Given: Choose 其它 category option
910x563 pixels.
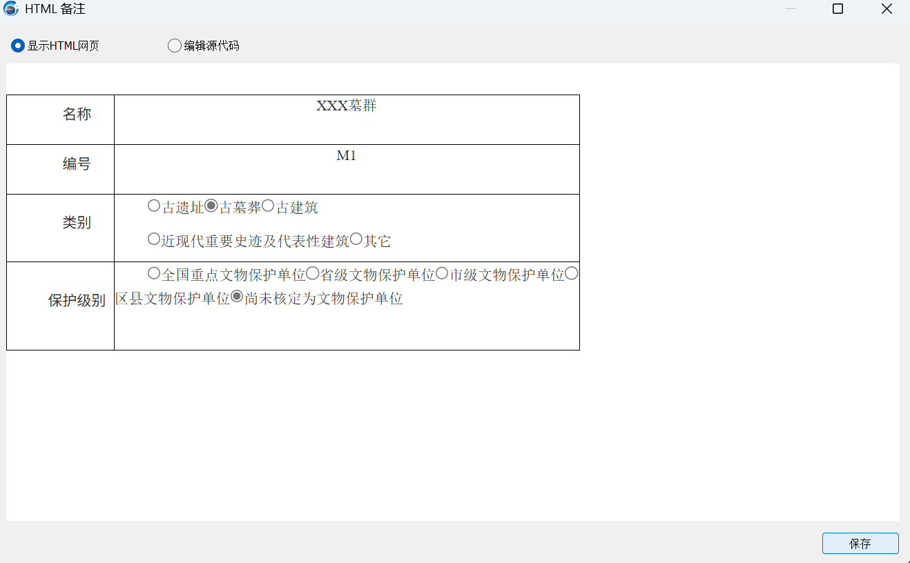Looking at the screenshot, I should coord(356,239).
